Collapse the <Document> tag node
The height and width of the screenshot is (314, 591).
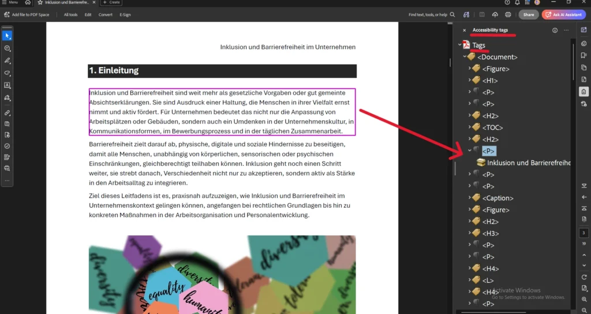pyautogui.click(x=465, y=57)
